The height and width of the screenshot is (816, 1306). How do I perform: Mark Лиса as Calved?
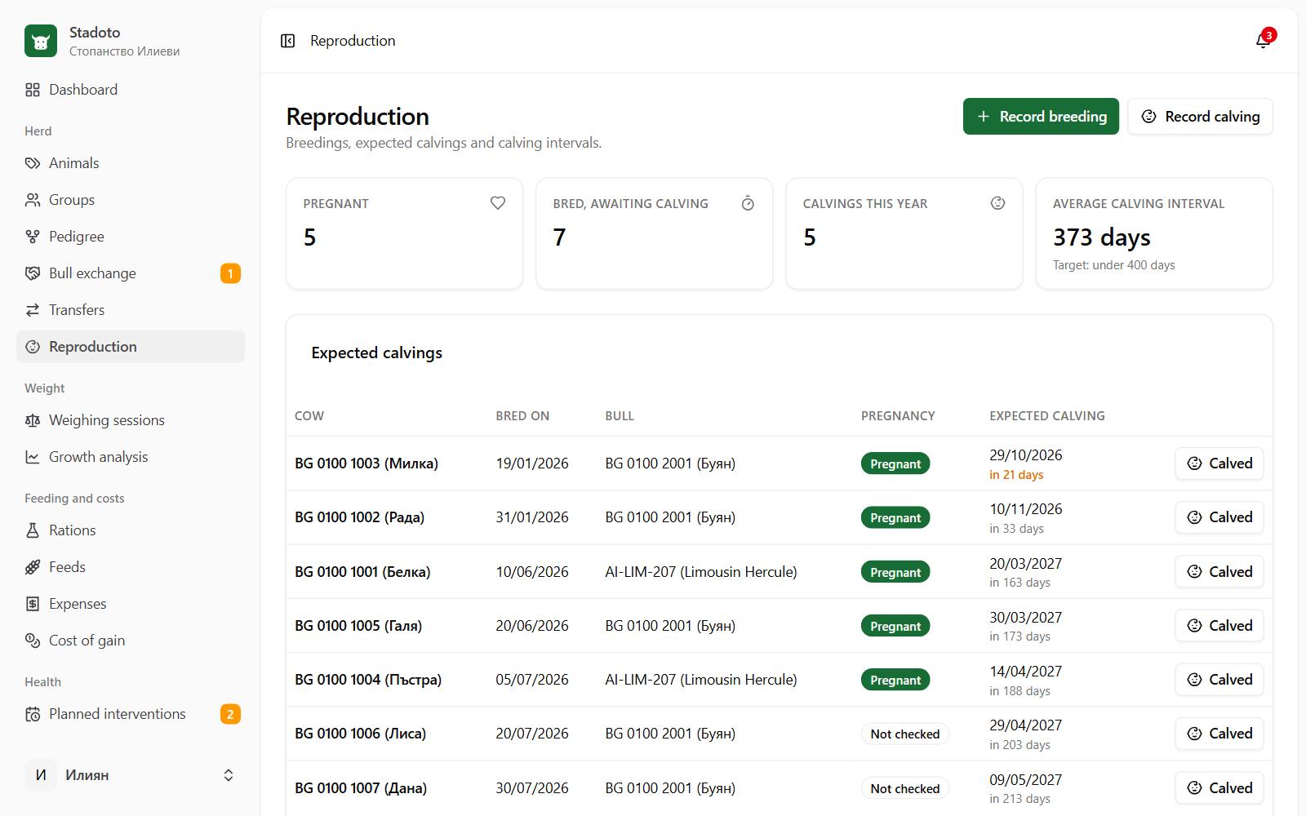click(x=1219, y=734)
